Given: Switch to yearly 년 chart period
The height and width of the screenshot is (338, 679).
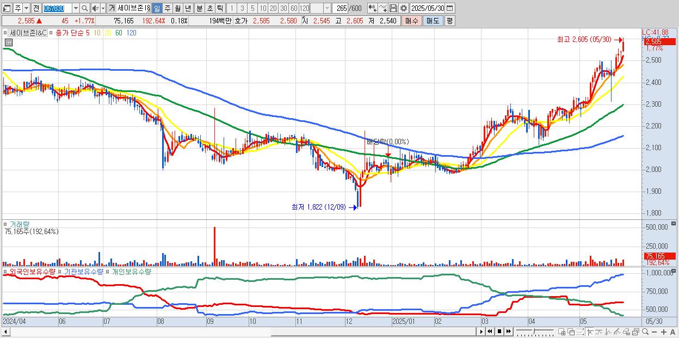Looking at the screenshot, I should 188,8.
